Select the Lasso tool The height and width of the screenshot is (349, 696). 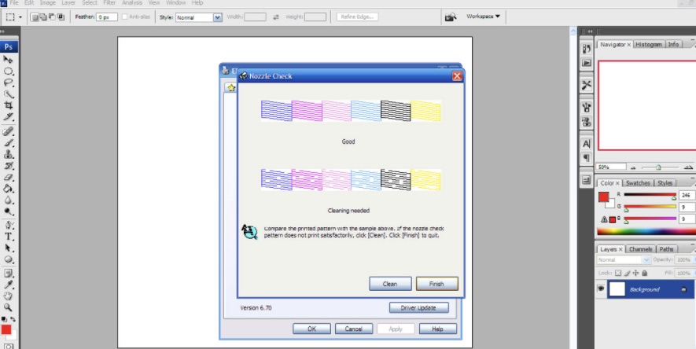point(8,83)
